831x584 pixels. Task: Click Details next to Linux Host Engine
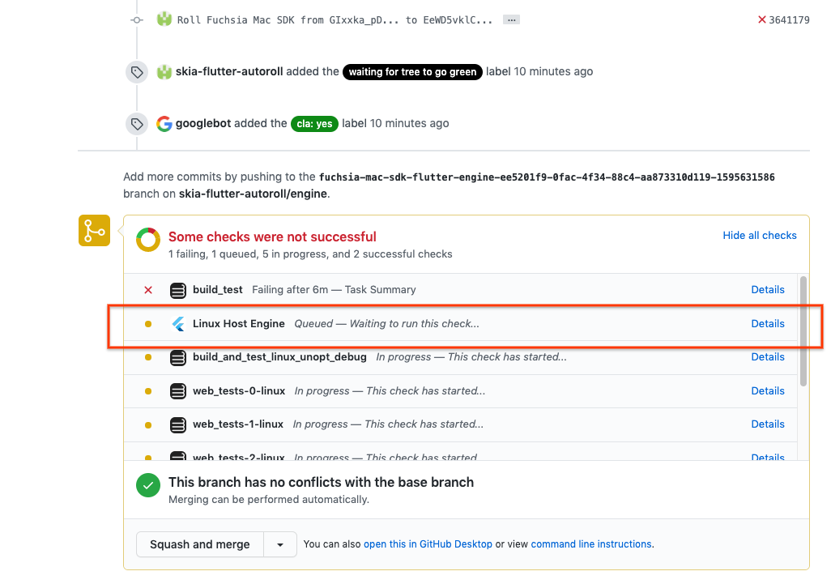pyautogui.click(x=767, y=323)
